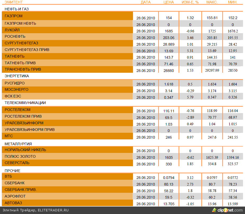The height and width of the screenshot is (214, 245).
Task: Select the МТС row label
Action: (9, 136)
